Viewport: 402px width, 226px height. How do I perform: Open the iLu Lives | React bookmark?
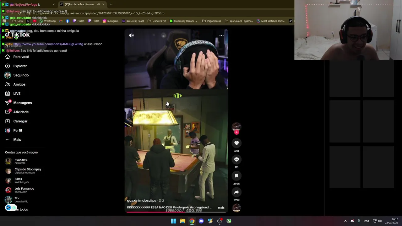tap(133, 21)
